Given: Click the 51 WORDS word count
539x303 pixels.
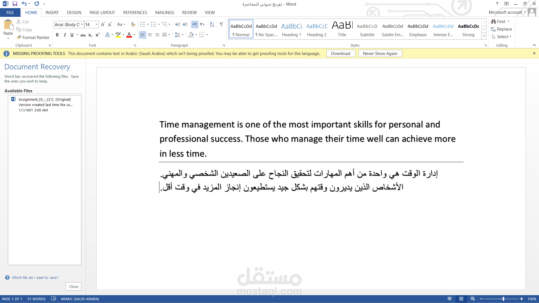Looking at the screenshot, I should coord(36,299).
